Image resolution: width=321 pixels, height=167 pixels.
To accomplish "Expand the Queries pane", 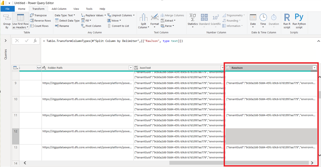I will [6, 41].
